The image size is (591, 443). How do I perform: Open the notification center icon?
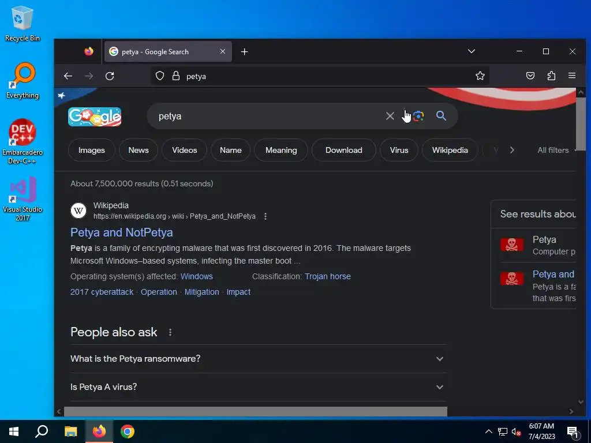573,432
